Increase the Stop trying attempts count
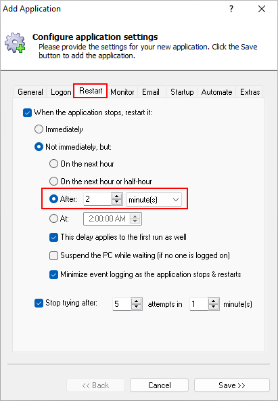278x401 pixels. 137,301
